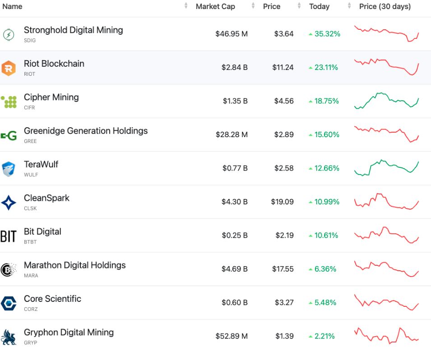Click the Greenidge Generation Holdings logo

[9, 135]
